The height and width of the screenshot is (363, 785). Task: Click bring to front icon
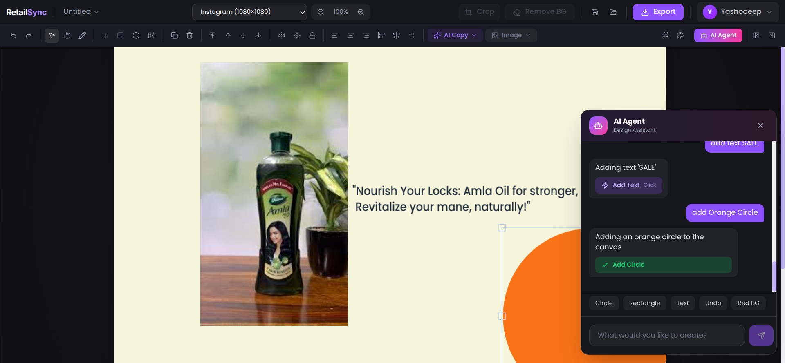(213, 36)
